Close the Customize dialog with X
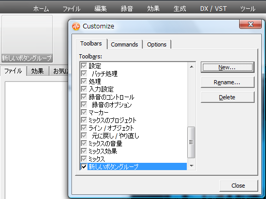Viewport: 266px width, 199px height. pos(250,24)
